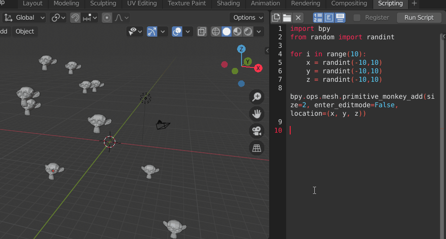Toggle proportional editing
446x239 pixels.
coord(107,17)
